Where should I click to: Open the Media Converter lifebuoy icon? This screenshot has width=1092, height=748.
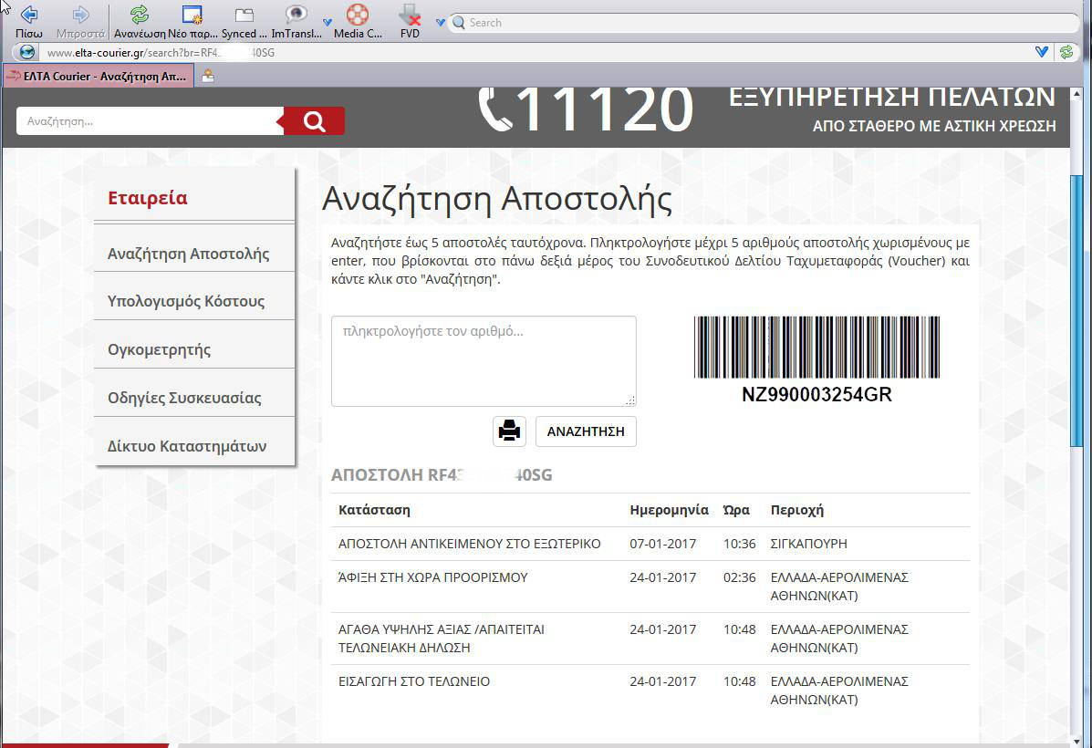(358, 15)
